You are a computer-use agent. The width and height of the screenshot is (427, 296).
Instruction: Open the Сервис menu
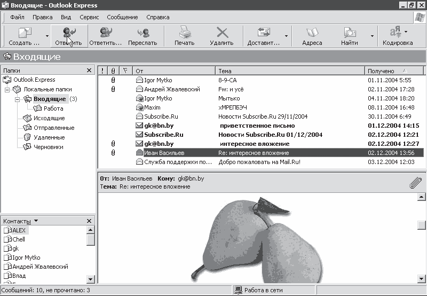(89, 17)
